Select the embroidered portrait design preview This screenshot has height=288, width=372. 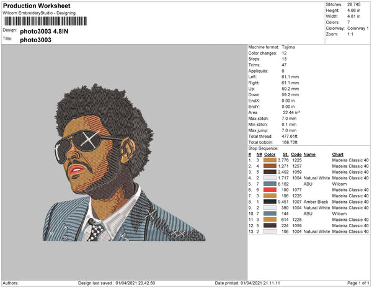coord(124,163)
